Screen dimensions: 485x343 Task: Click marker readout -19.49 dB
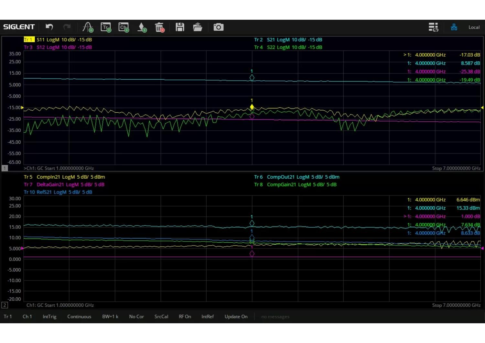469,80
